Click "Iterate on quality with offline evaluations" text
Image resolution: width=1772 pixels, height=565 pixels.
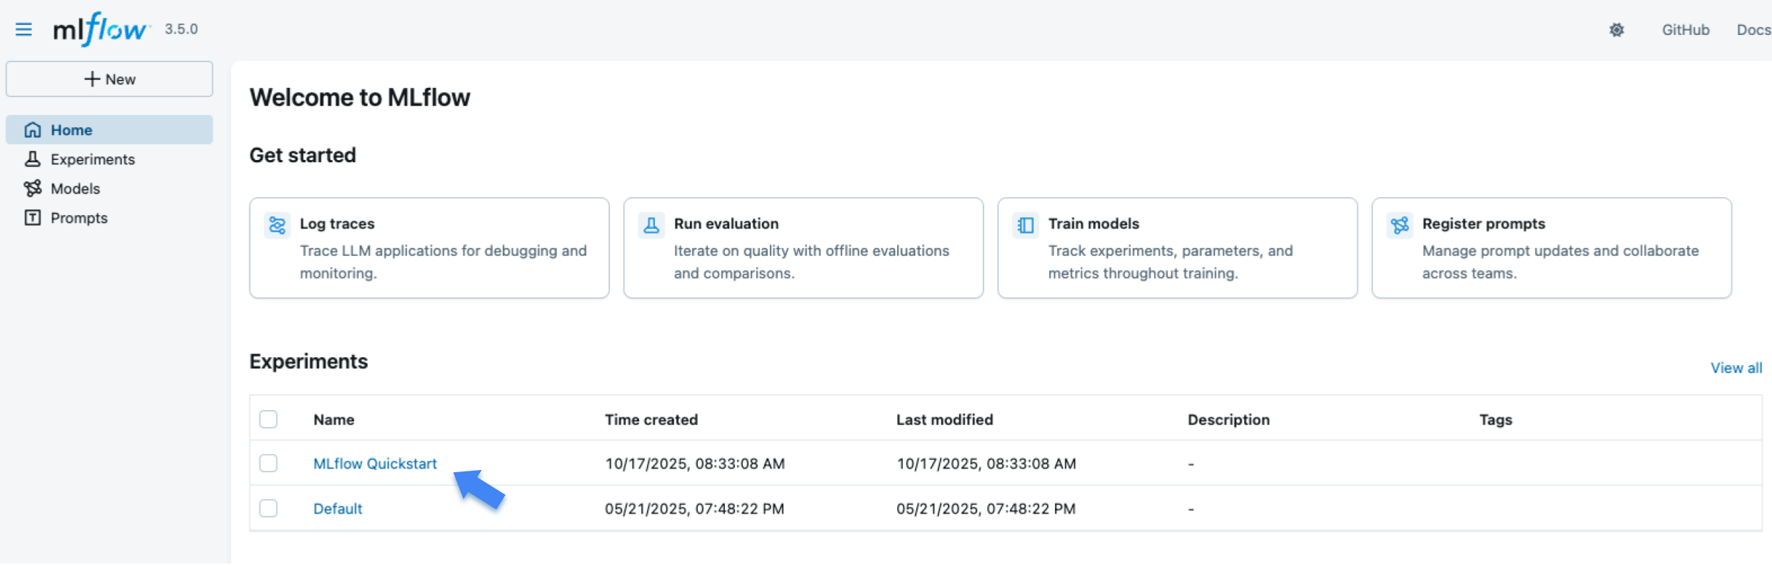[811, 261]
